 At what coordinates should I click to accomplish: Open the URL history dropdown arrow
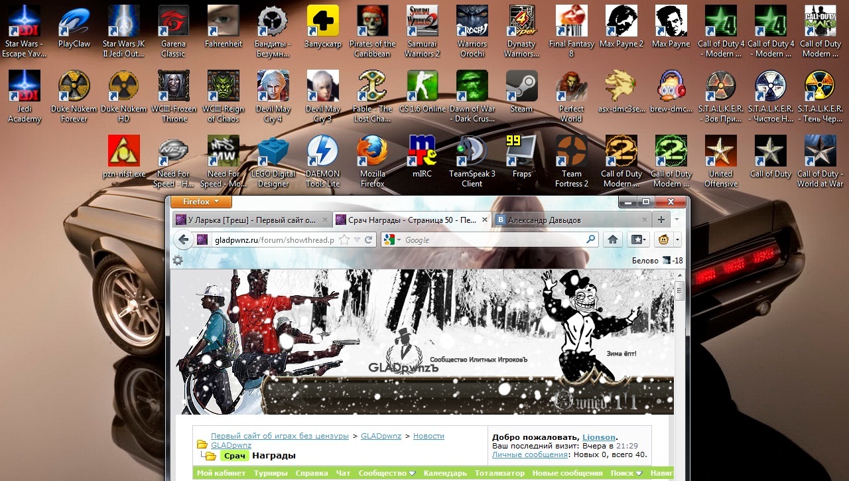click(x=358, y=240)
